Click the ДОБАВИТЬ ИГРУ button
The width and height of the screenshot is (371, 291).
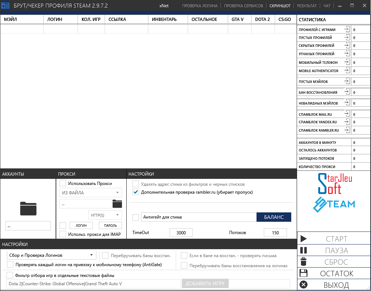click(205, 283)
